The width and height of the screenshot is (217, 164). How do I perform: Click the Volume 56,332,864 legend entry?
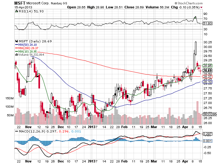tap(31, 55)
